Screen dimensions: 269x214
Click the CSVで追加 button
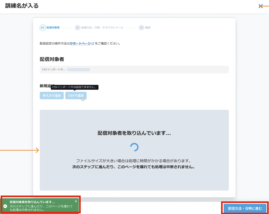tap(76, 96)
